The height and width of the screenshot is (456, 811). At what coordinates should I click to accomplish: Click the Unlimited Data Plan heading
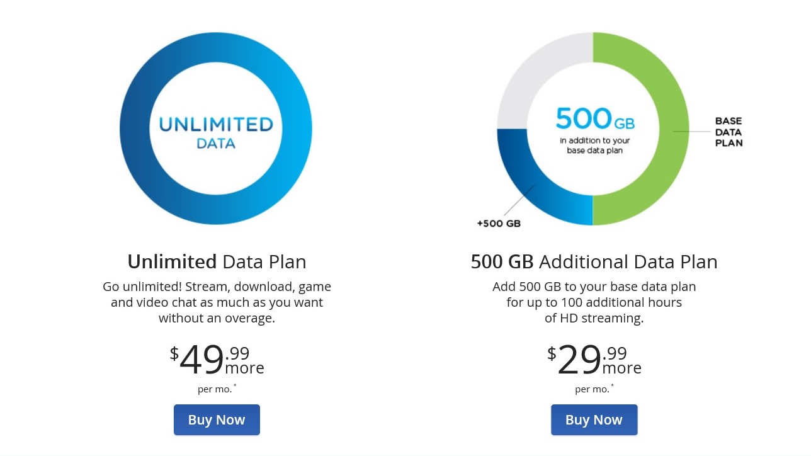(x=217, y=261)
